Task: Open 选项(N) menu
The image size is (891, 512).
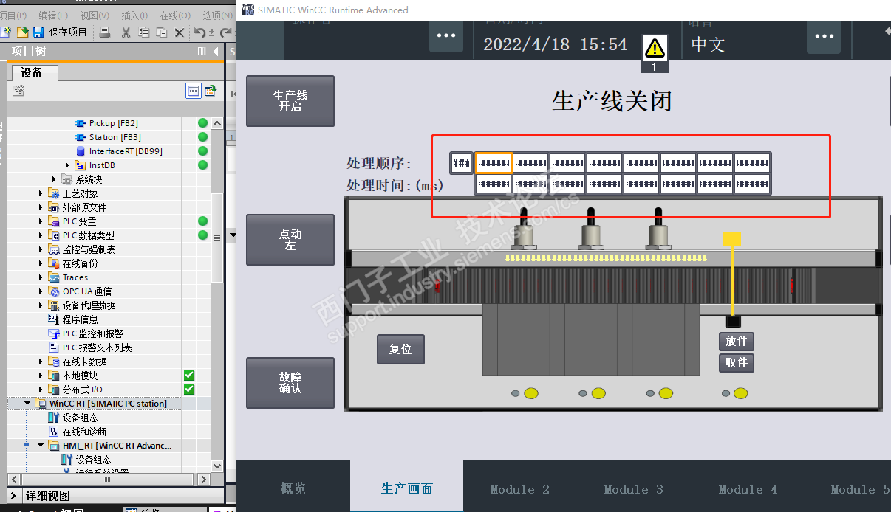Action: (217, 15)
